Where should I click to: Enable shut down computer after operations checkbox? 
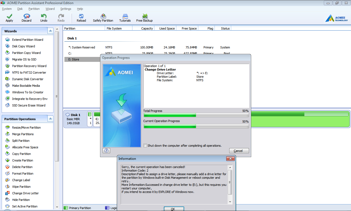(x=145, y=146)
